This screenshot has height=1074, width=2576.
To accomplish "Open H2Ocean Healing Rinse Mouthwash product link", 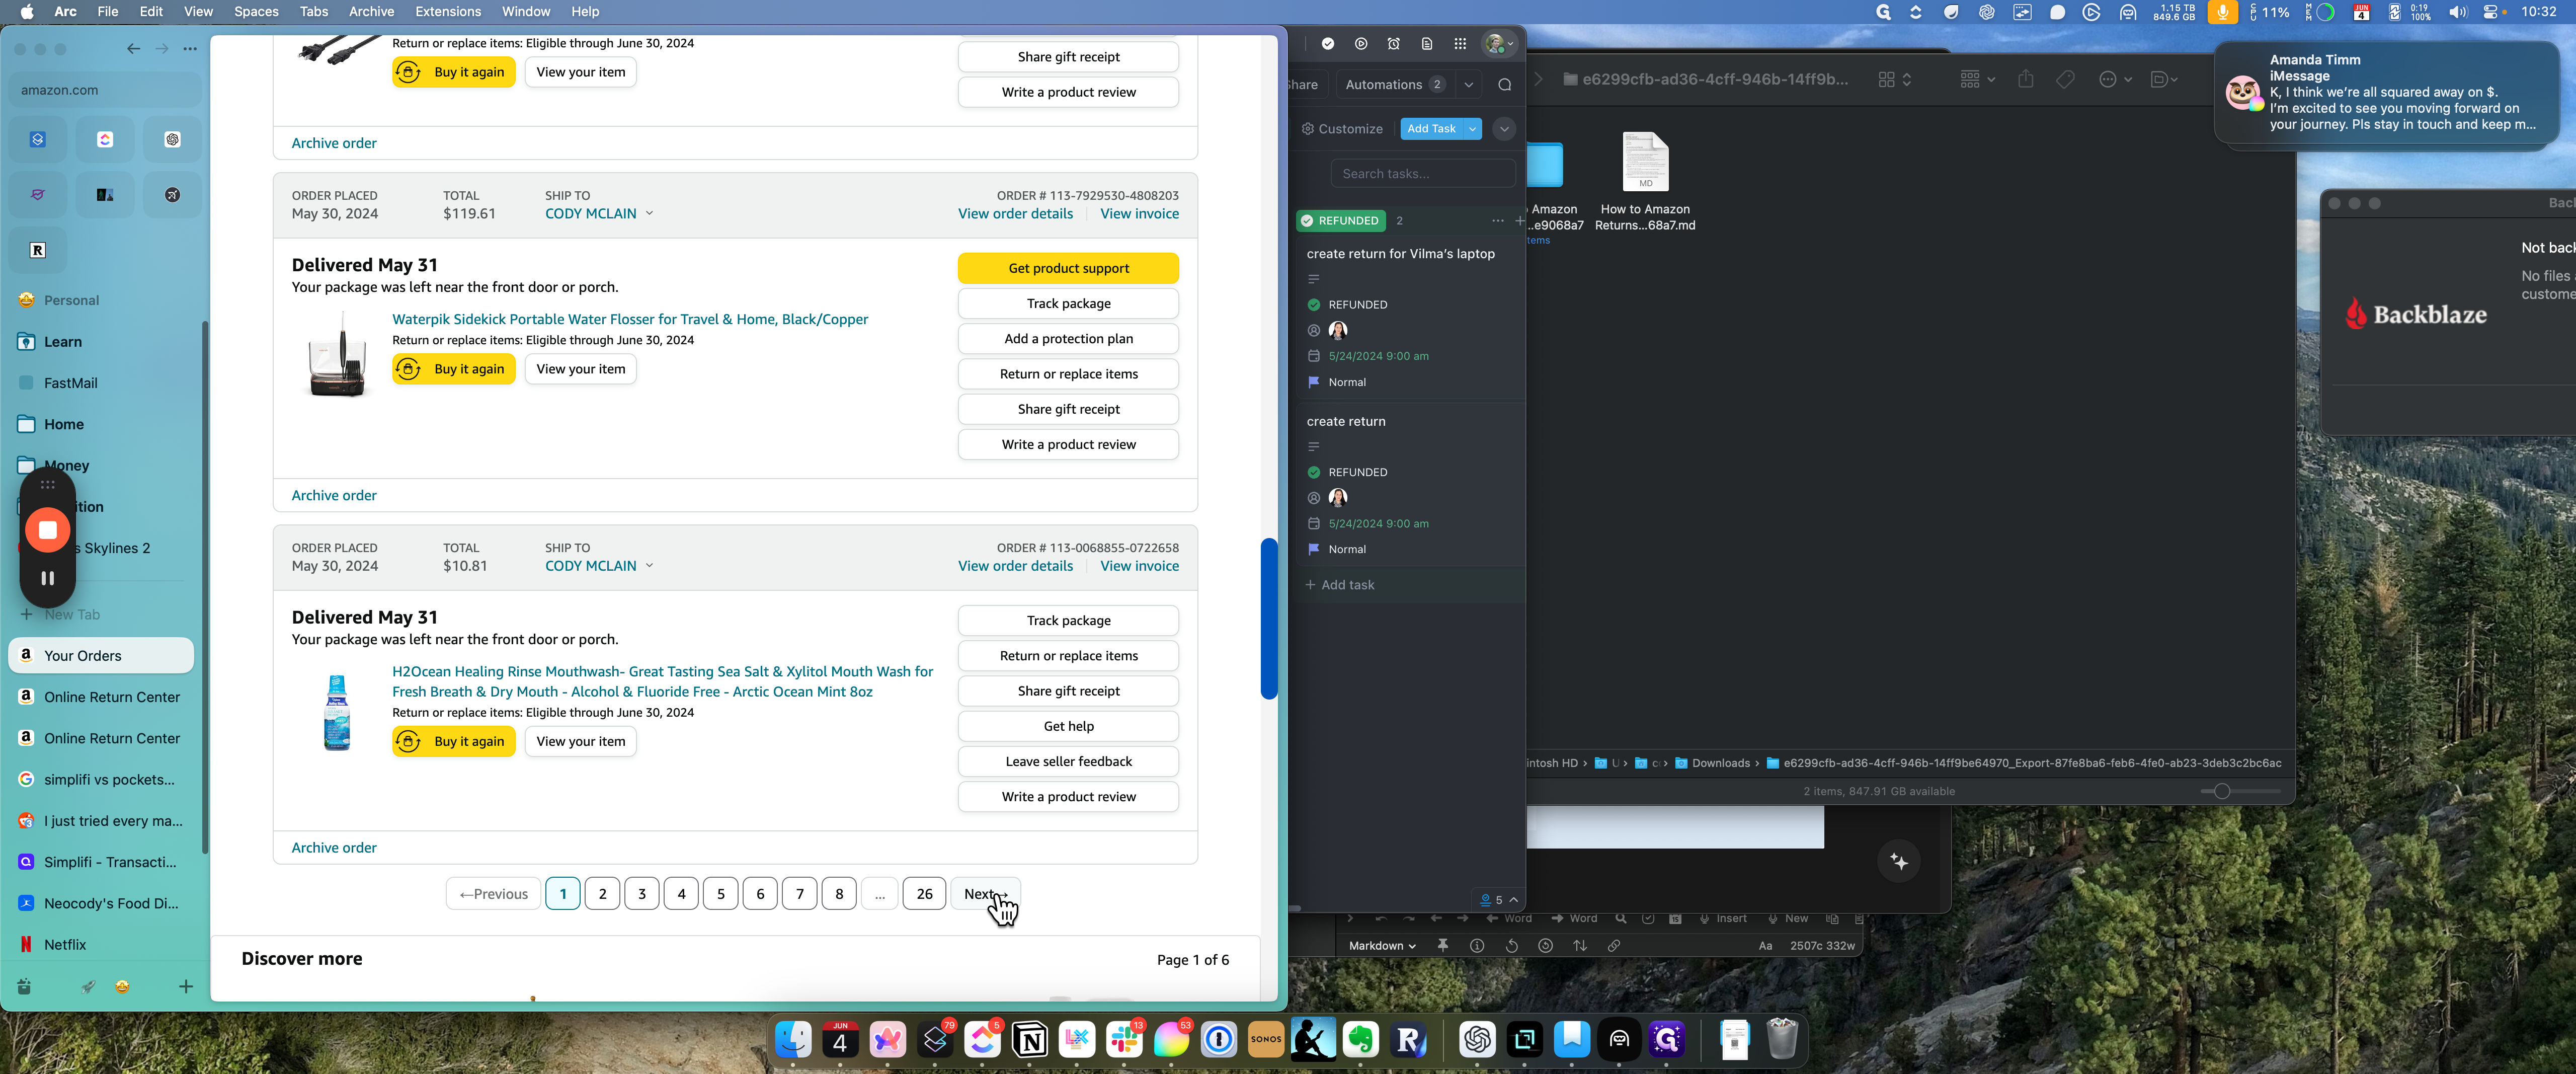I will point(662,681).
